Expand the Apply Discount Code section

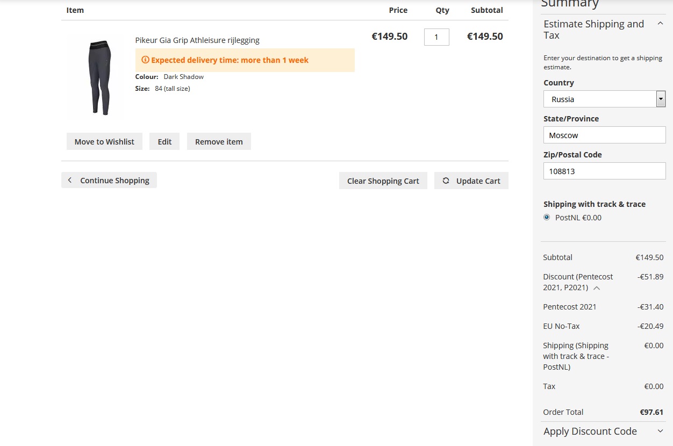pyautogui.click(x=660, y=431)
